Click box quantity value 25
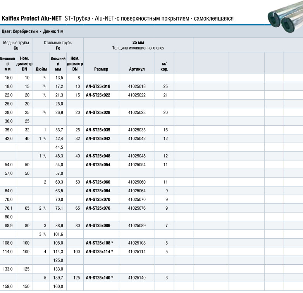 point(165,86)
